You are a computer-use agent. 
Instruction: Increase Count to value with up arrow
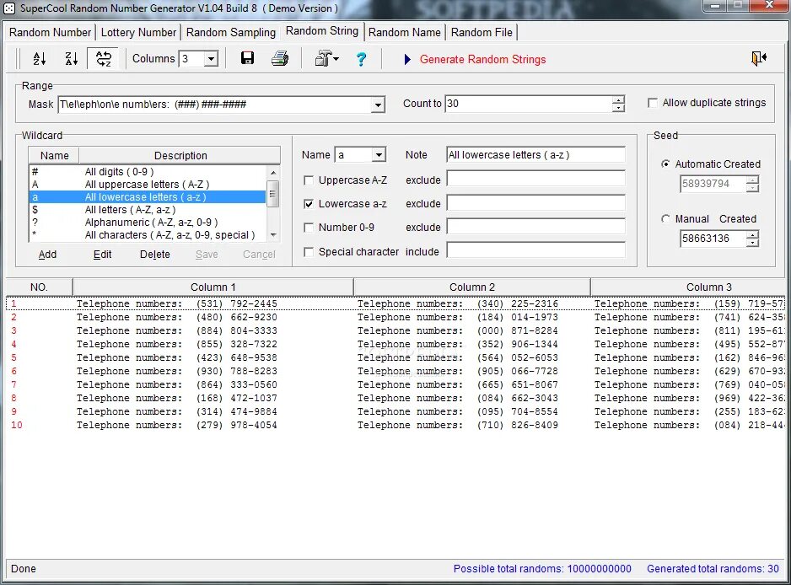(618, 99)
